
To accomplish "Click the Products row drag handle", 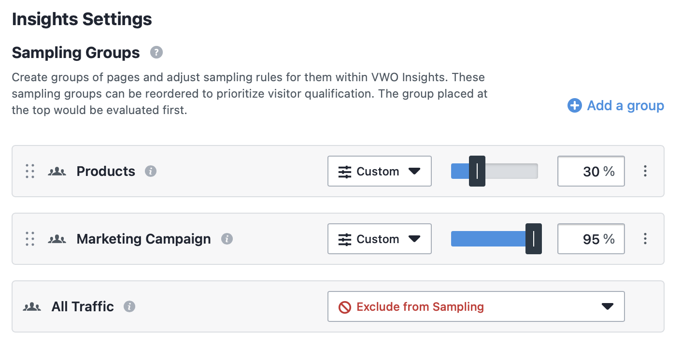I will pyautogui.click(x=30, y=171).
